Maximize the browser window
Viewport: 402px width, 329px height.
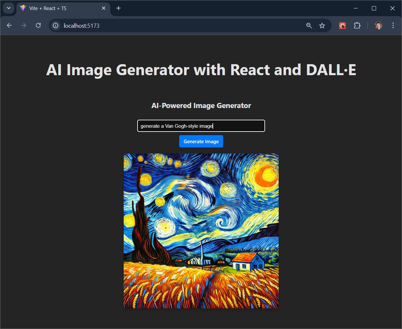pyautogui.click(x=374, y=8)
